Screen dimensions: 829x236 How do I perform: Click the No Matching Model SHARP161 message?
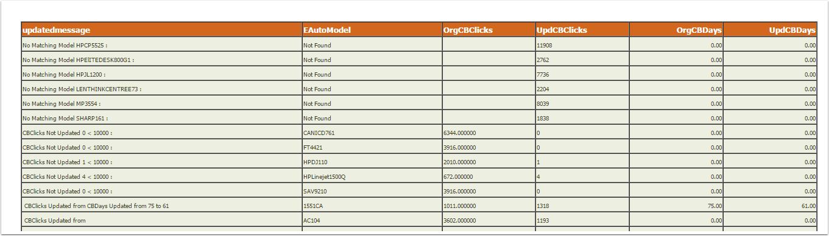[x=65, y=118]
